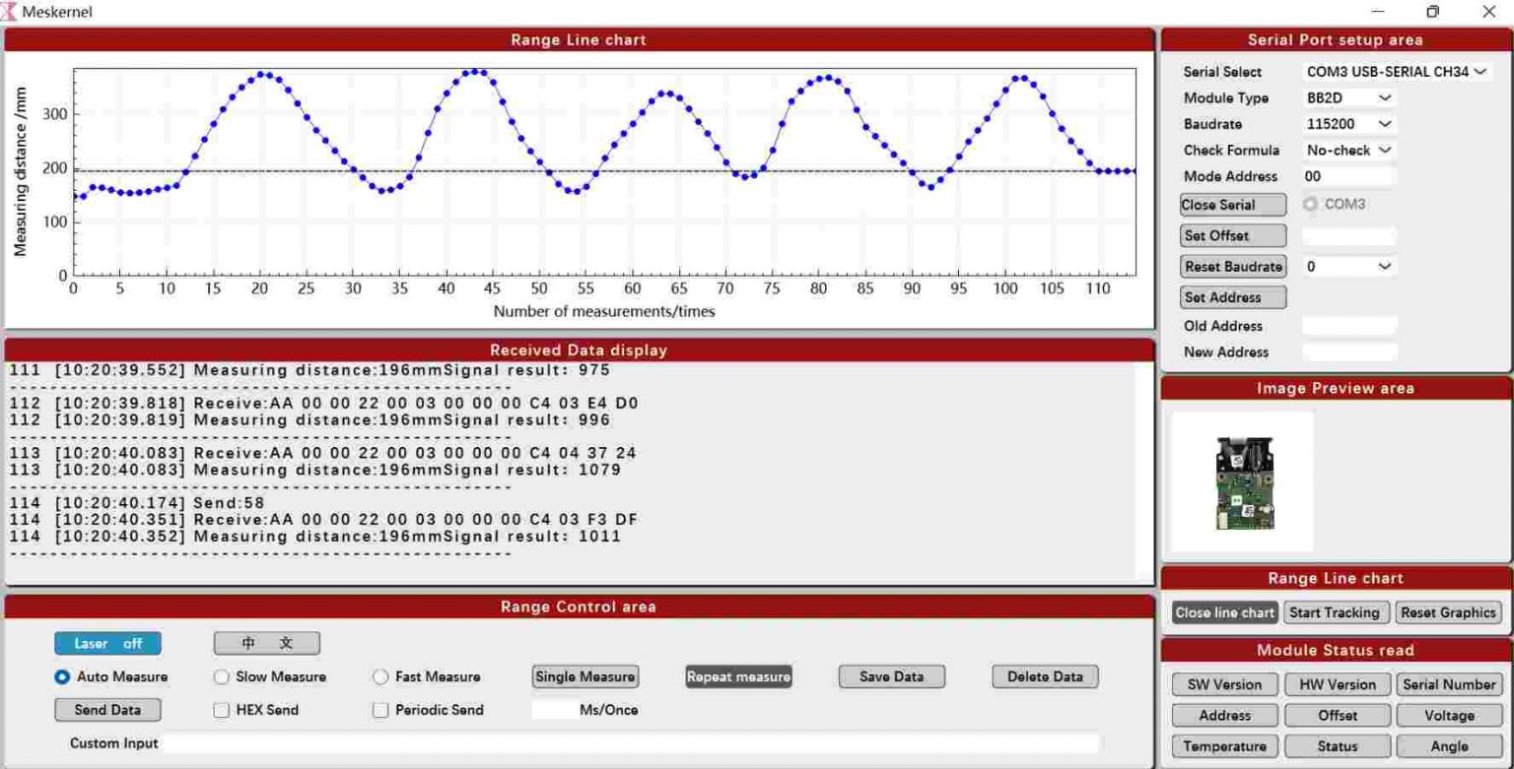Enable Periodic Send

point(378,709)
